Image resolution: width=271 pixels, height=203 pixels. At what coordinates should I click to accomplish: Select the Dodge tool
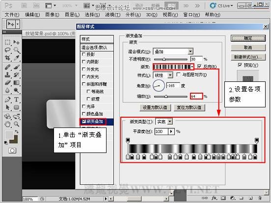[x=16, y=90]
